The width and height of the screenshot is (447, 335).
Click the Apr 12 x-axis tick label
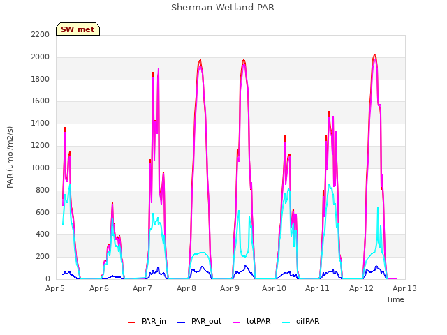click(361, 288)
